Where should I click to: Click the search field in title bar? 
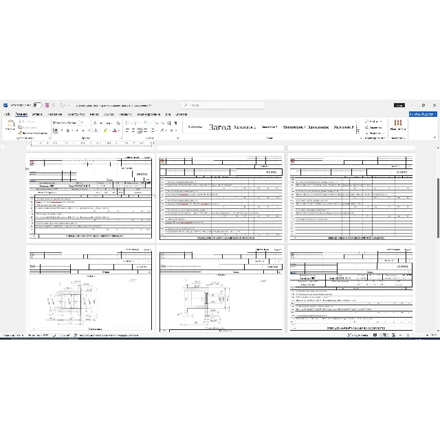223,105
